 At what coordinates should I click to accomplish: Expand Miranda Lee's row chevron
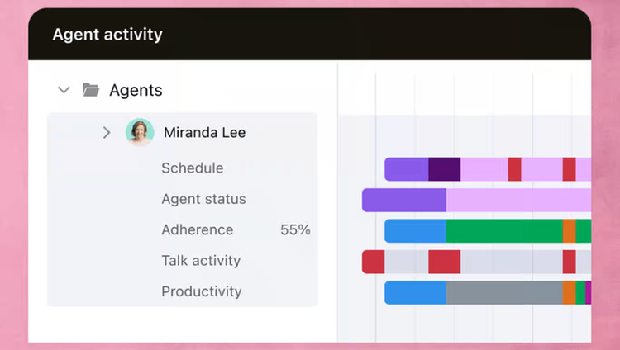[107, 132]
